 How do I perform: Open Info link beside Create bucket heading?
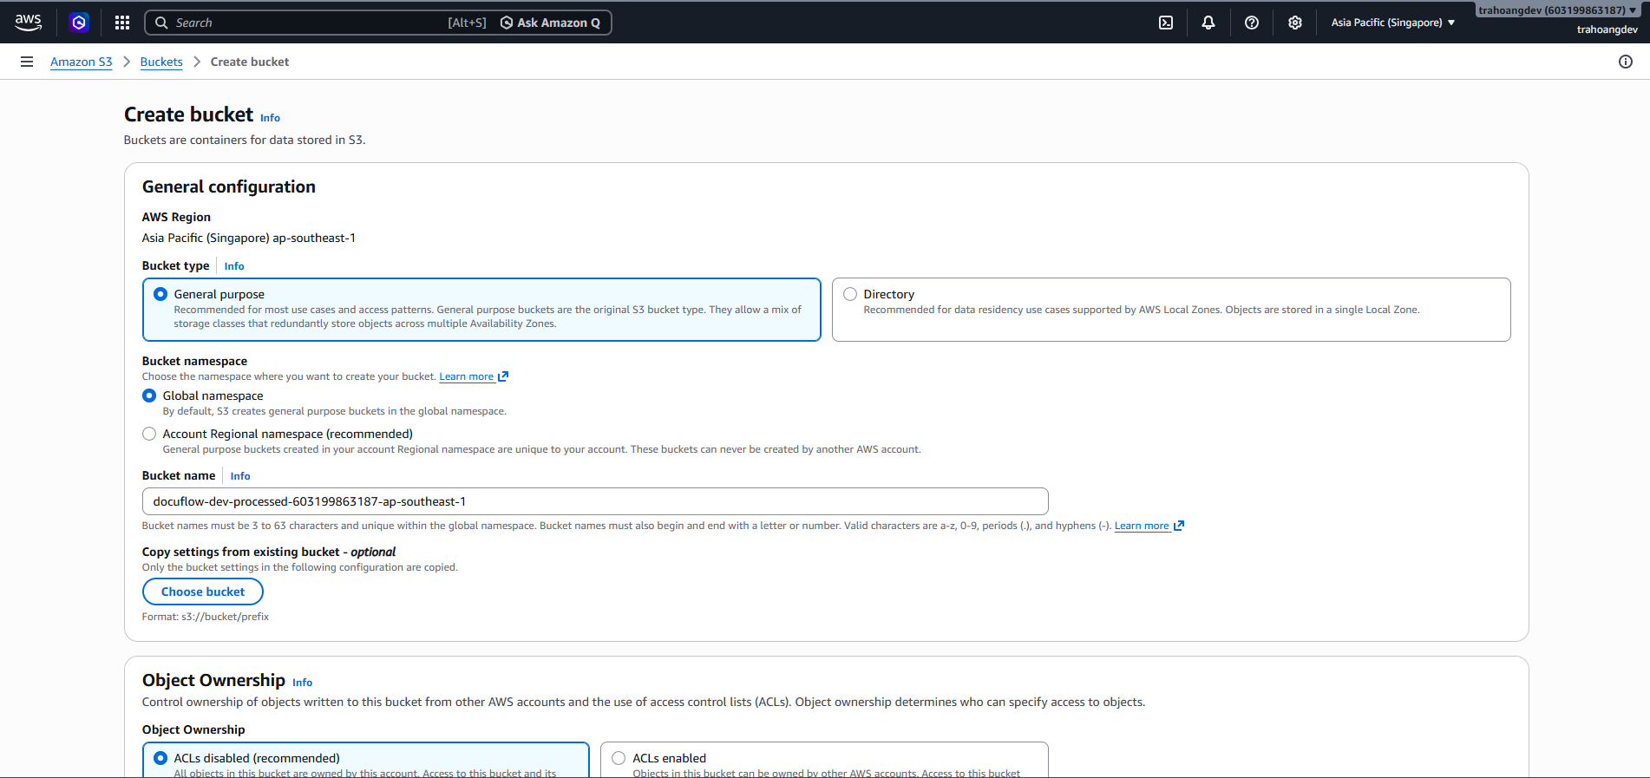point(271,118)
